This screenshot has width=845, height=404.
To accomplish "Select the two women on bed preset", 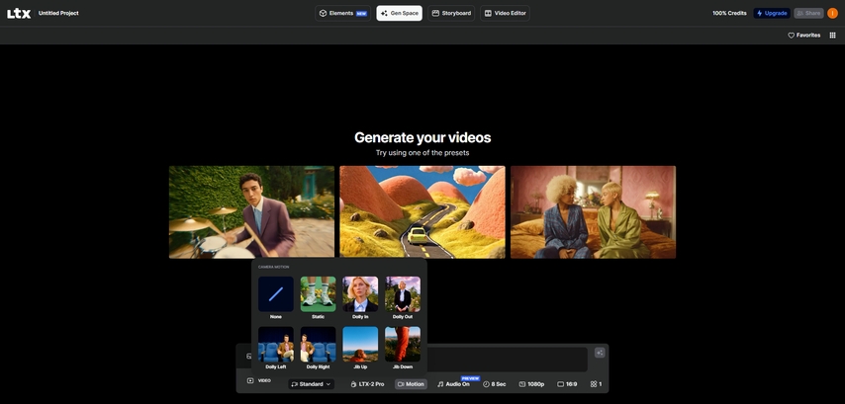I will tap(594, 212).
